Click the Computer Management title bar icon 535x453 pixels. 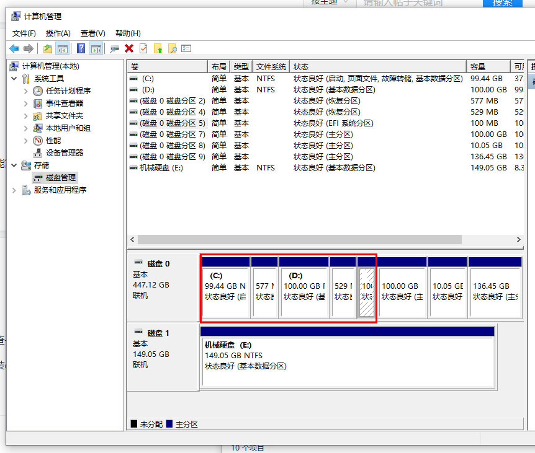[16, 16]
